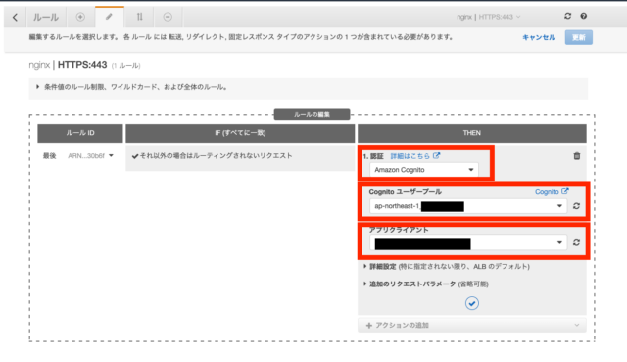Viewport: 627px width, 362px height.
Task: Open the アプリクライアント dropdown
Action: pos(468,243)
